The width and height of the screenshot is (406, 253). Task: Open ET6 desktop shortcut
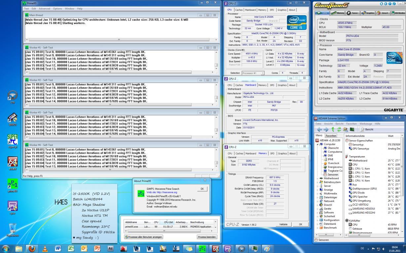pos(13,97)
